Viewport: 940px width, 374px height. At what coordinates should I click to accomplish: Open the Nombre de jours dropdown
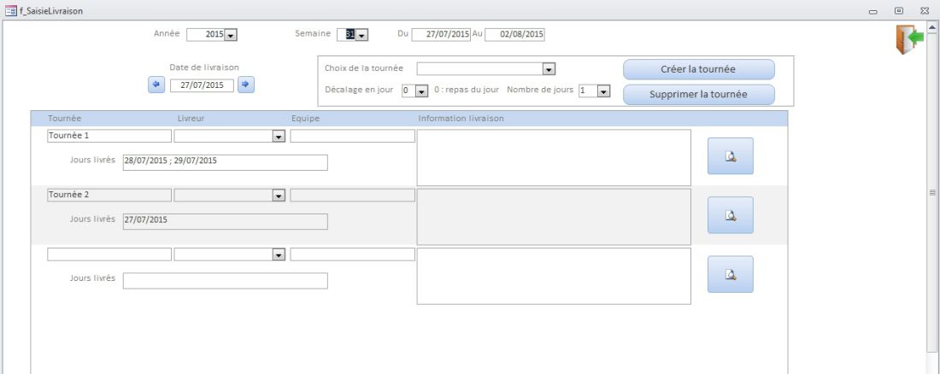[x=603, y=91]
